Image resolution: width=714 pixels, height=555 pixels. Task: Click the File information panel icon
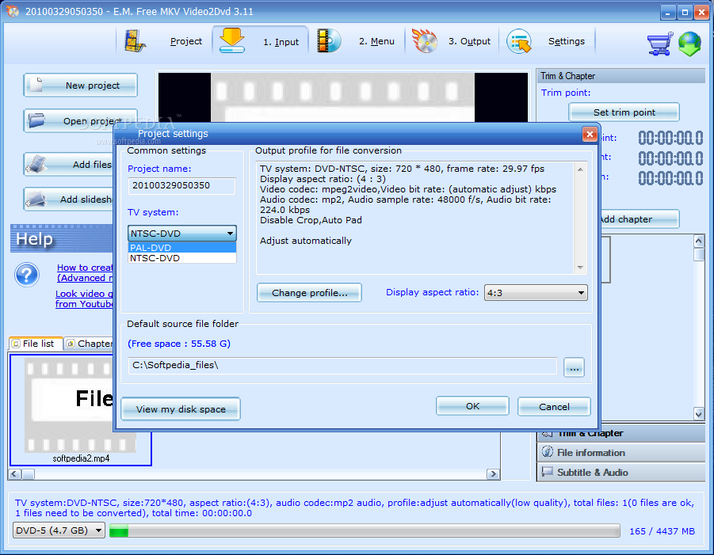tap(548, 452)
